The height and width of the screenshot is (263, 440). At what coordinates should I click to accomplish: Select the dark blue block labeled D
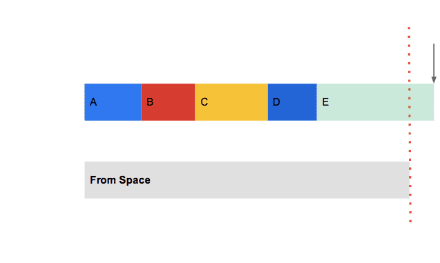pos(292,102)
